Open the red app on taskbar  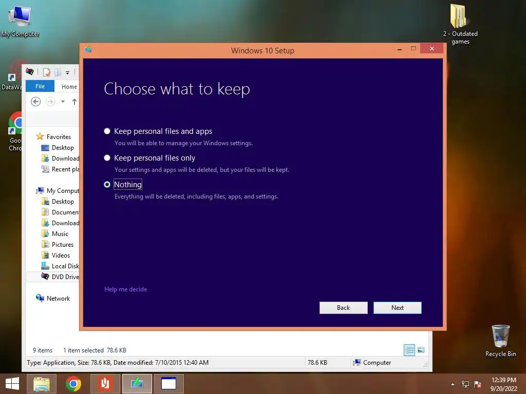[105, 384]
